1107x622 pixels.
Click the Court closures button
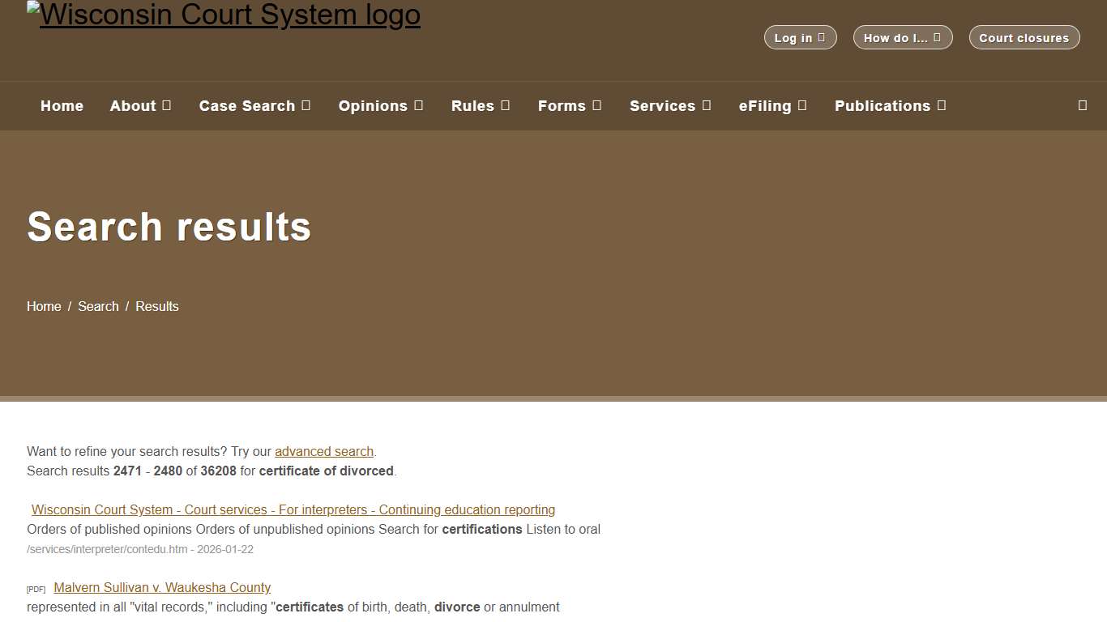click(x=1024, y=37)
